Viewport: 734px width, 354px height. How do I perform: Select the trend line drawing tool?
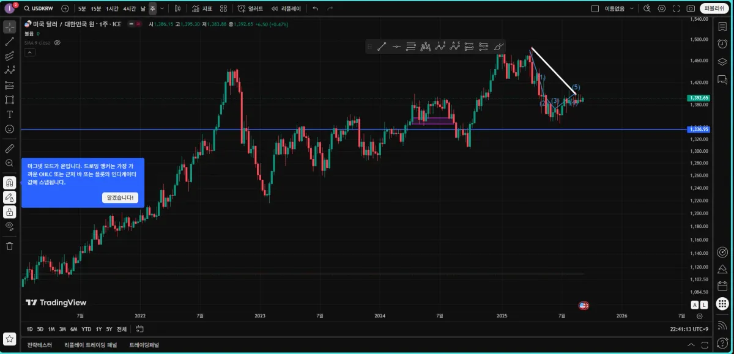(x=10, y=42)
